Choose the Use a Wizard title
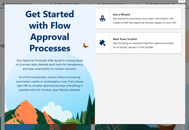 click(121, 14)
